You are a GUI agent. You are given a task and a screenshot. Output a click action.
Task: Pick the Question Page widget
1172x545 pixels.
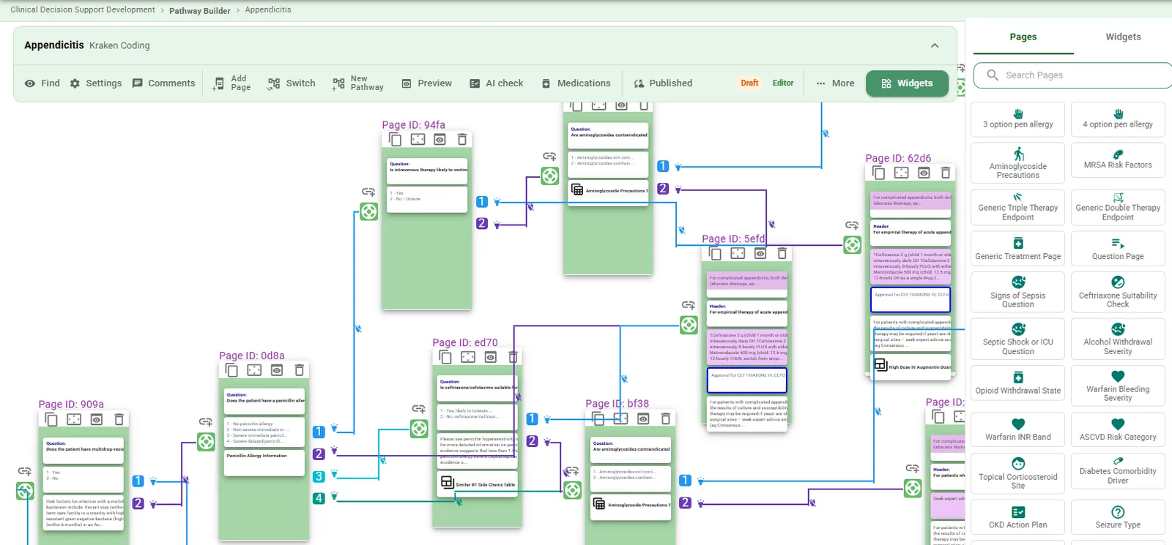click(1118, 249)
